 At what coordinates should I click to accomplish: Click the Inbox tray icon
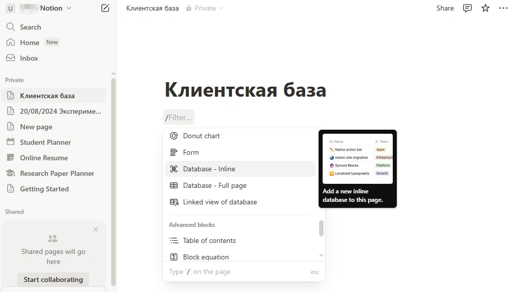coord(11,58)
